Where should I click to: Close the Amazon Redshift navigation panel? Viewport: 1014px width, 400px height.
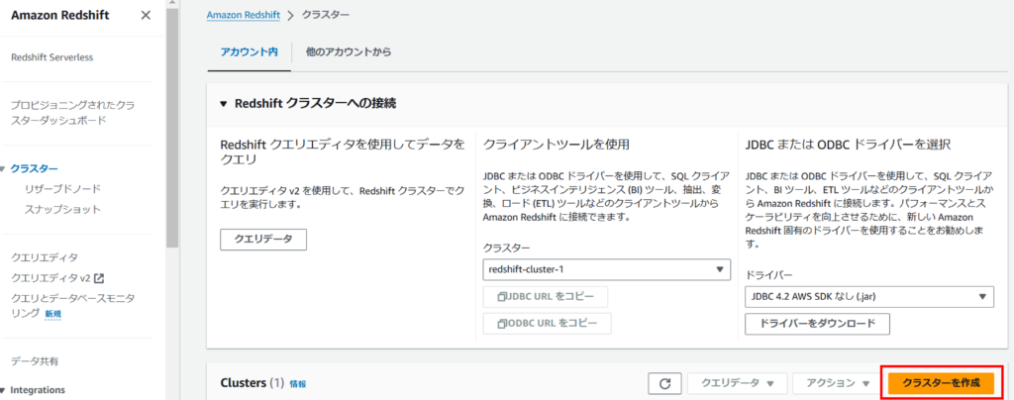tap(146, 16)
